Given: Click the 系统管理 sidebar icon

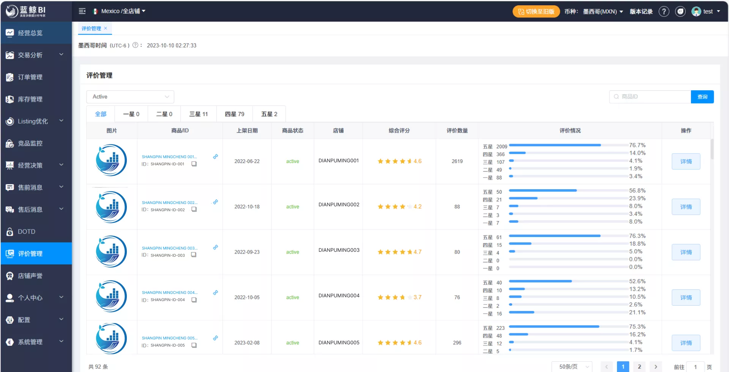Looking at the screenshot, I should click(10, 342).
